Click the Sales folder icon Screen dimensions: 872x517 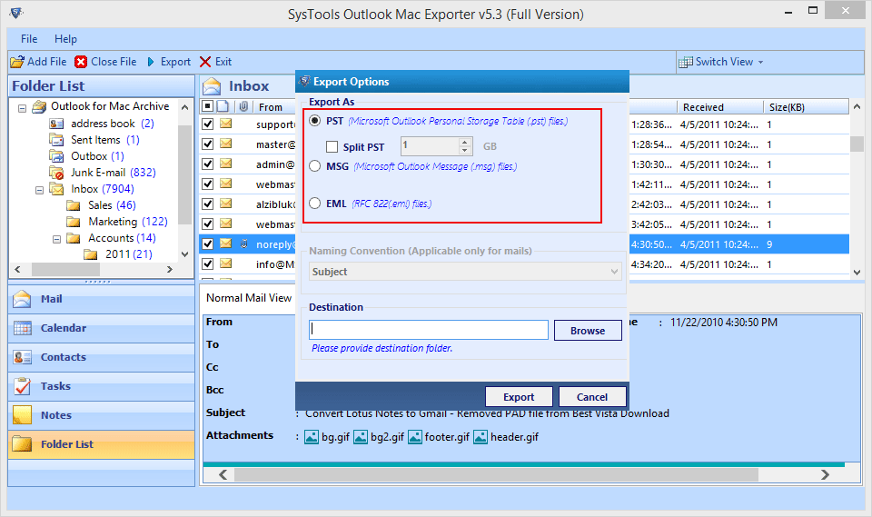74,205
